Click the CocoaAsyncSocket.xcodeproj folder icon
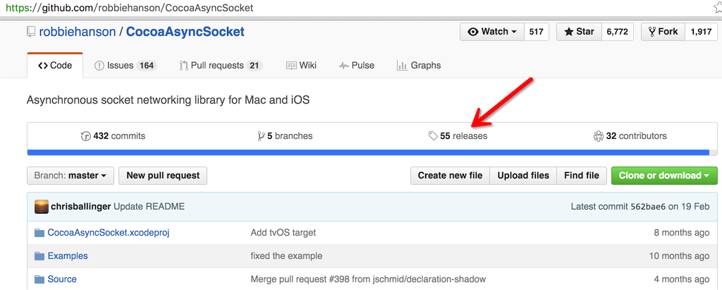Viewport: 722px width, 290px height. point(39,232)
